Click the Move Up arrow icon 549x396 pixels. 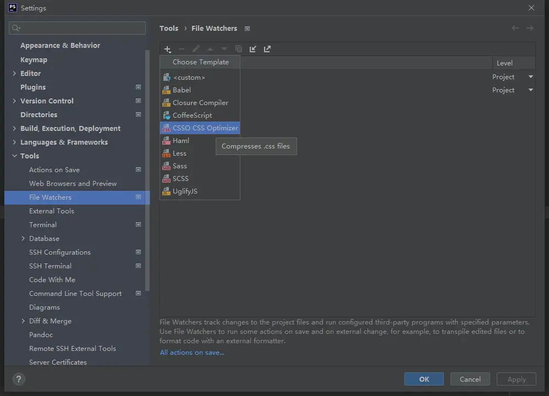pos(210,49)
